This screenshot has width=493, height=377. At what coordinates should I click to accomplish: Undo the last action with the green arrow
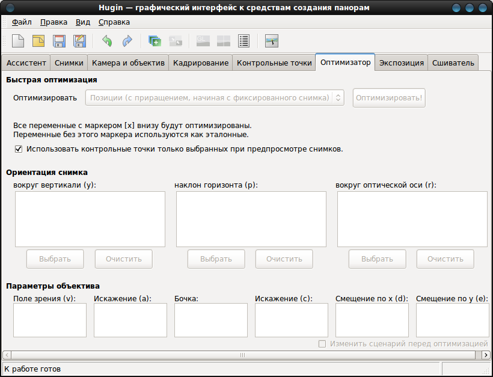(107, 41)
